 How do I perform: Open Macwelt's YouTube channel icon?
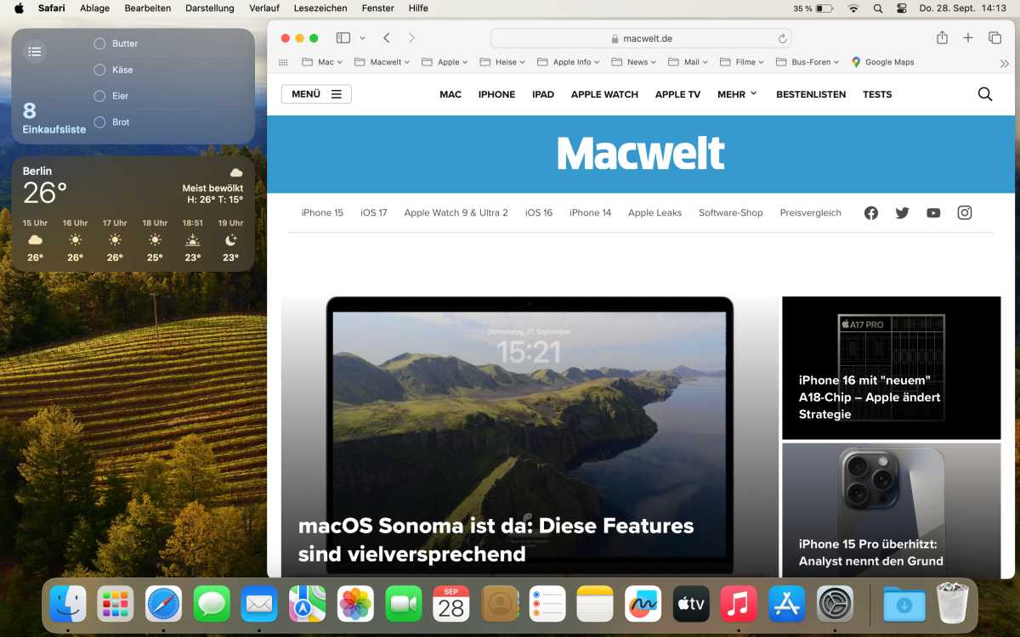pyautogui.click(x=933, y=212)
